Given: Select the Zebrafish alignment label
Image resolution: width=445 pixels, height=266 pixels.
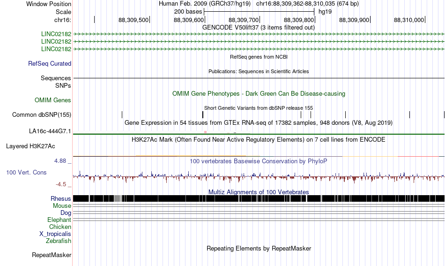Looking at the screenshot, I should coord(58,241).
